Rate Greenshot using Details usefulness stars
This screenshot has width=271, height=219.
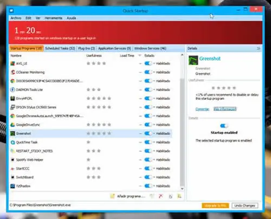tap(224, 88)
